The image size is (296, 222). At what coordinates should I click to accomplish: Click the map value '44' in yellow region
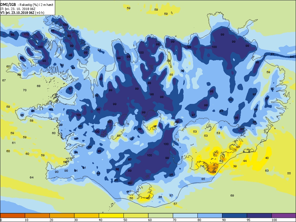pyautogui.click(x=245, y=161)
